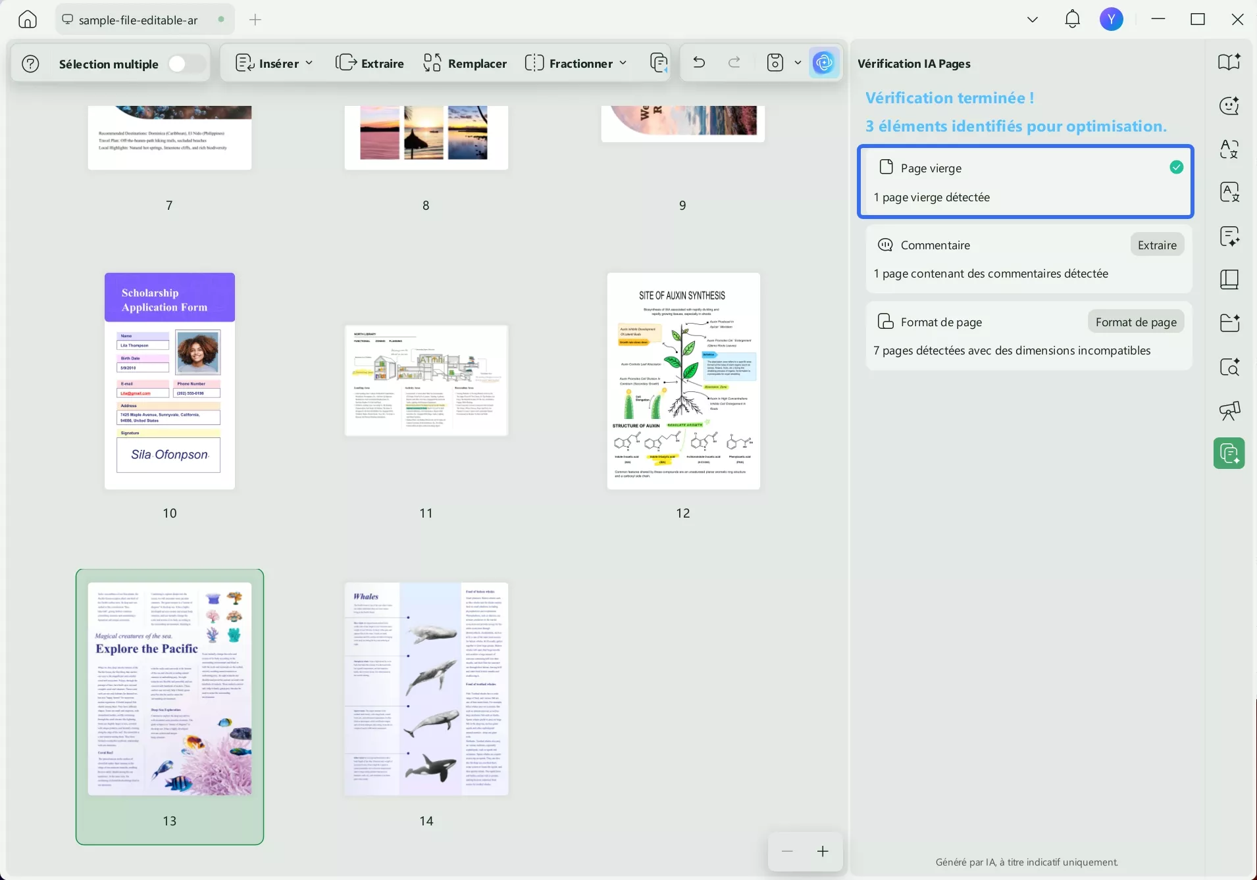Select page 9 thumbnail
This screenshot has width=1257, height=880.
point(683,124)
